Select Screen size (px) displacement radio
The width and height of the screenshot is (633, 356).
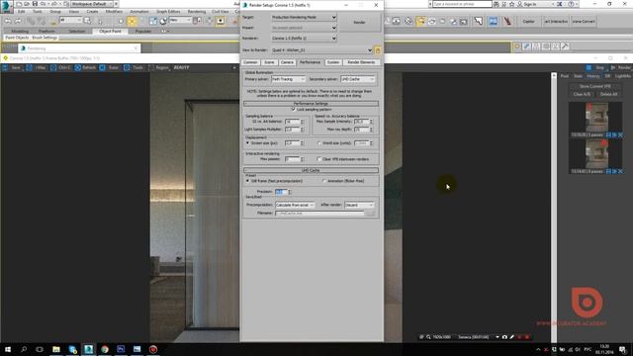coord(248,142)
